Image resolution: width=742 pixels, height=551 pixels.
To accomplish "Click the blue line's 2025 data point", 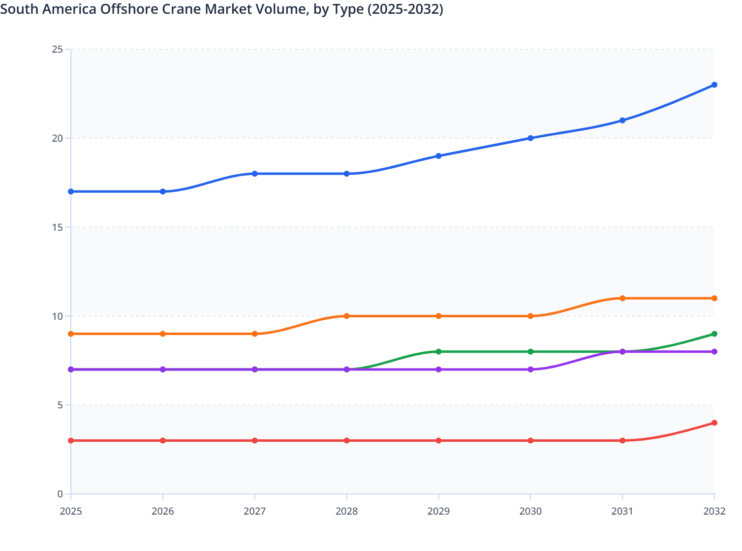I will pos(70,191).
